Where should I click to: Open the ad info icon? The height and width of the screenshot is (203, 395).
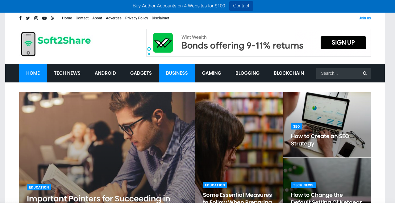pos(149,49)
